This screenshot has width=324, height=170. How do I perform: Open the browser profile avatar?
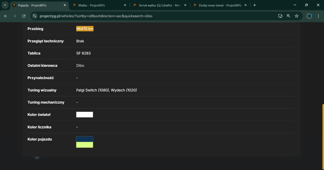coord(309,16)
